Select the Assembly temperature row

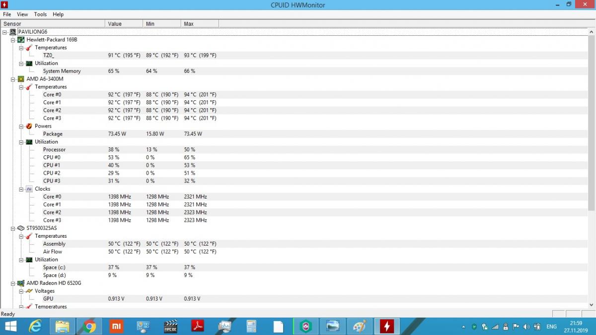(x=294, y=244)
